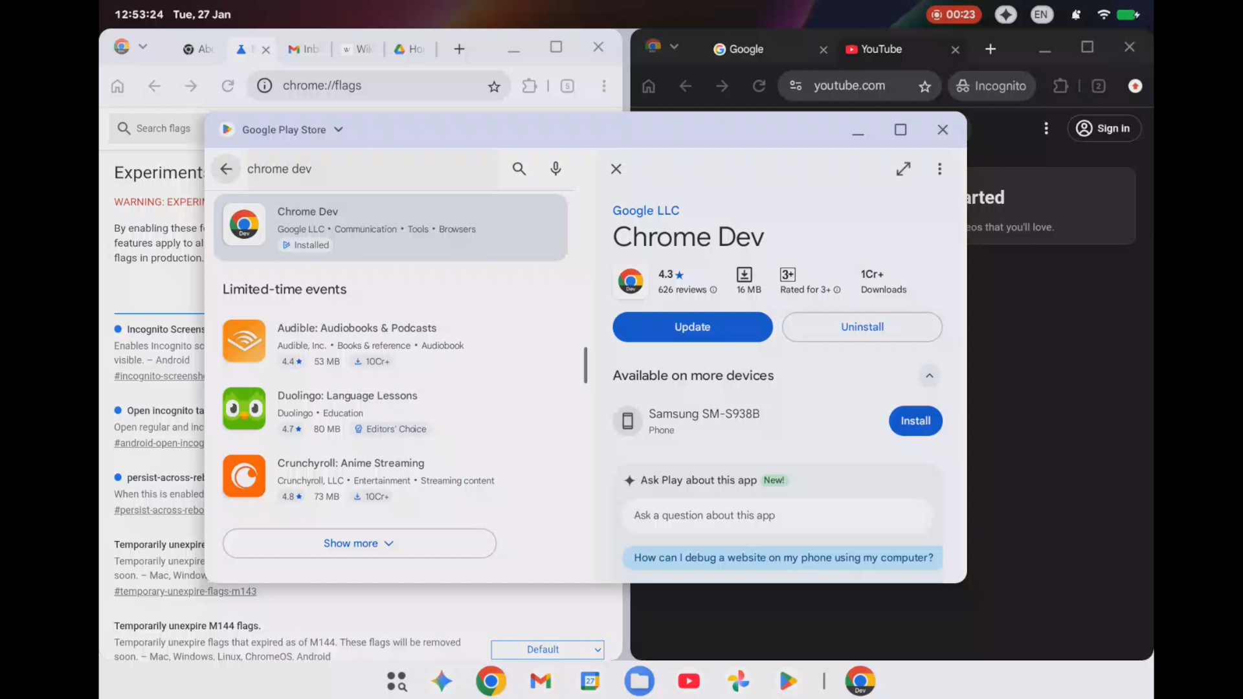This screenshot has width=1243, height=699.
Task: Open the Play Store three-dot menu
Action: click(939, 168)
